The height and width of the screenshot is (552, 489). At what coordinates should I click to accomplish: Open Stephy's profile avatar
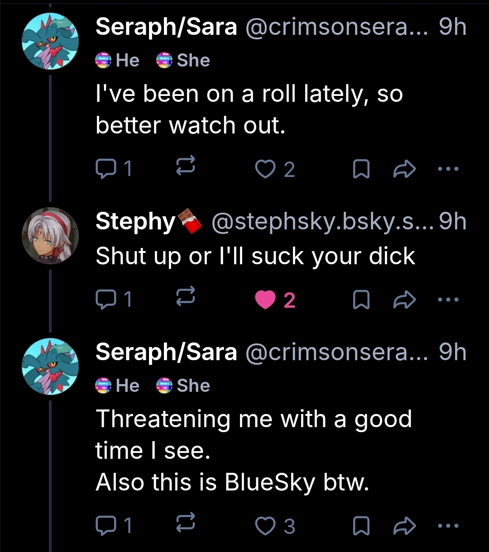coord(50,235)
